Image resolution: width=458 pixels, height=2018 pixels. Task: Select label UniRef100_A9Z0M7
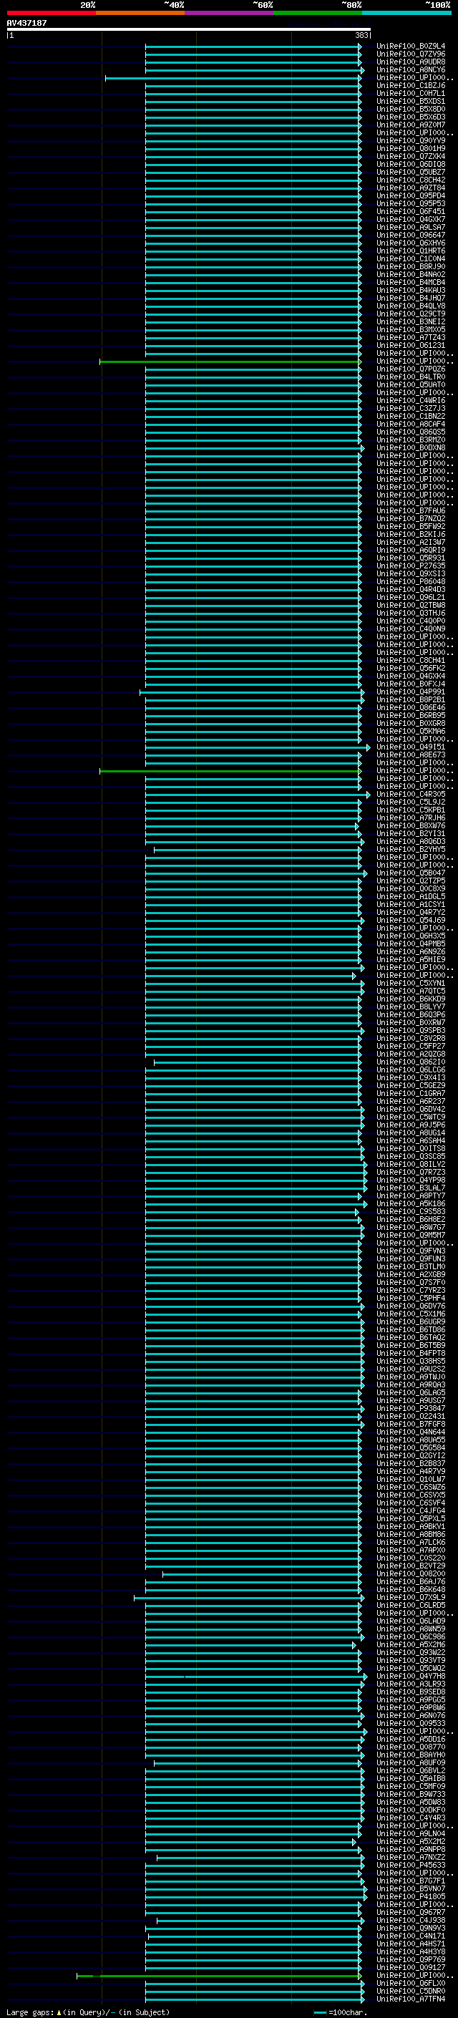coord(410,125)
